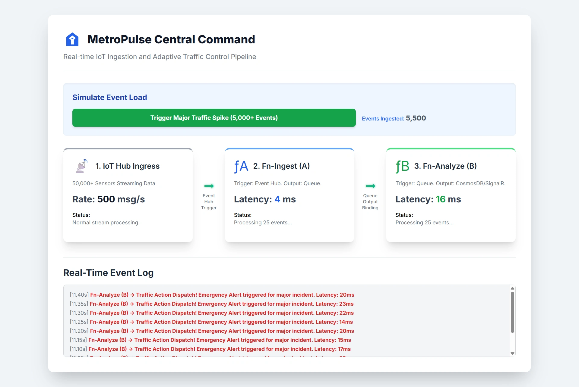Click the Events Ingested 5,500 counter
Viewport: 579px width, 387px height.
tap(394, 118)
